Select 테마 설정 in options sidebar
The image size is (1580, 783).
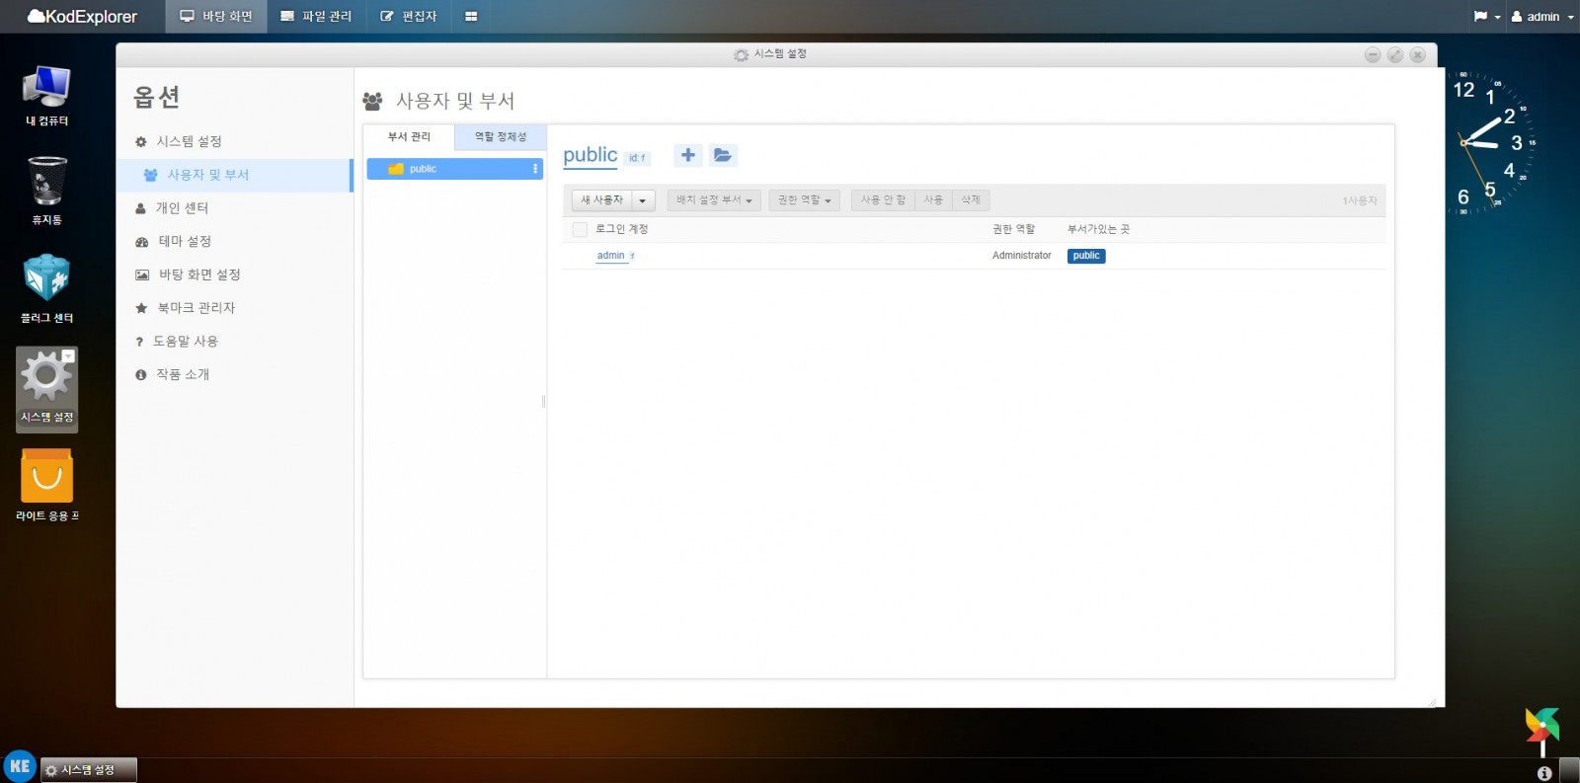pyautogui.click(x=185, y=241)
